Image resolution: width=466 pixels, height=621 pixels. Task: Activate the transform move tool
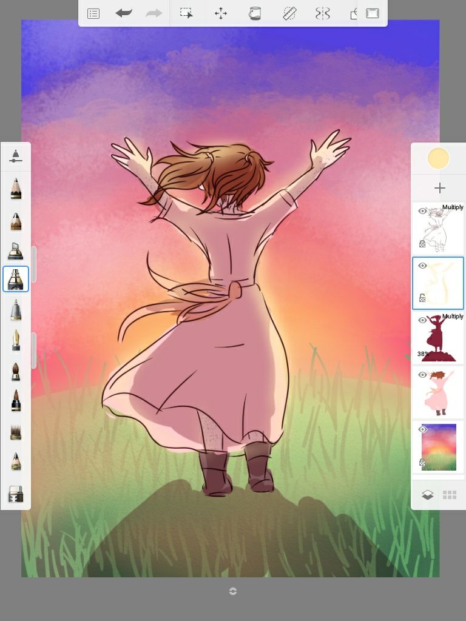[221, 13]
